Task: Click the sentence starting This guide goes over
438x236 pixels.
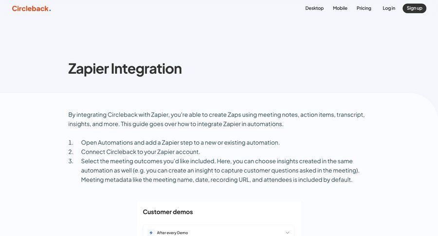Action: point(201,124)
